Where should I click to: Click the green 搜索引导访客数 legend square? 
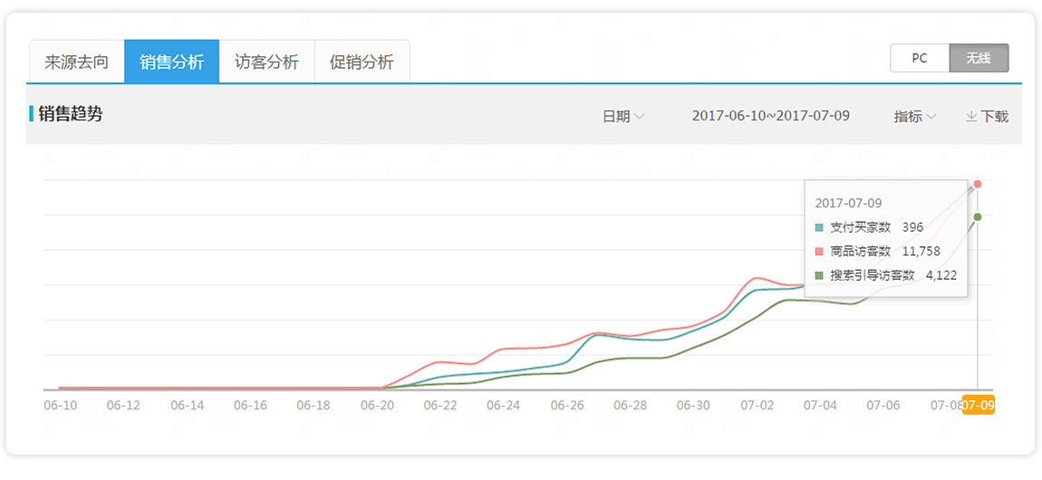click(819, 274)
